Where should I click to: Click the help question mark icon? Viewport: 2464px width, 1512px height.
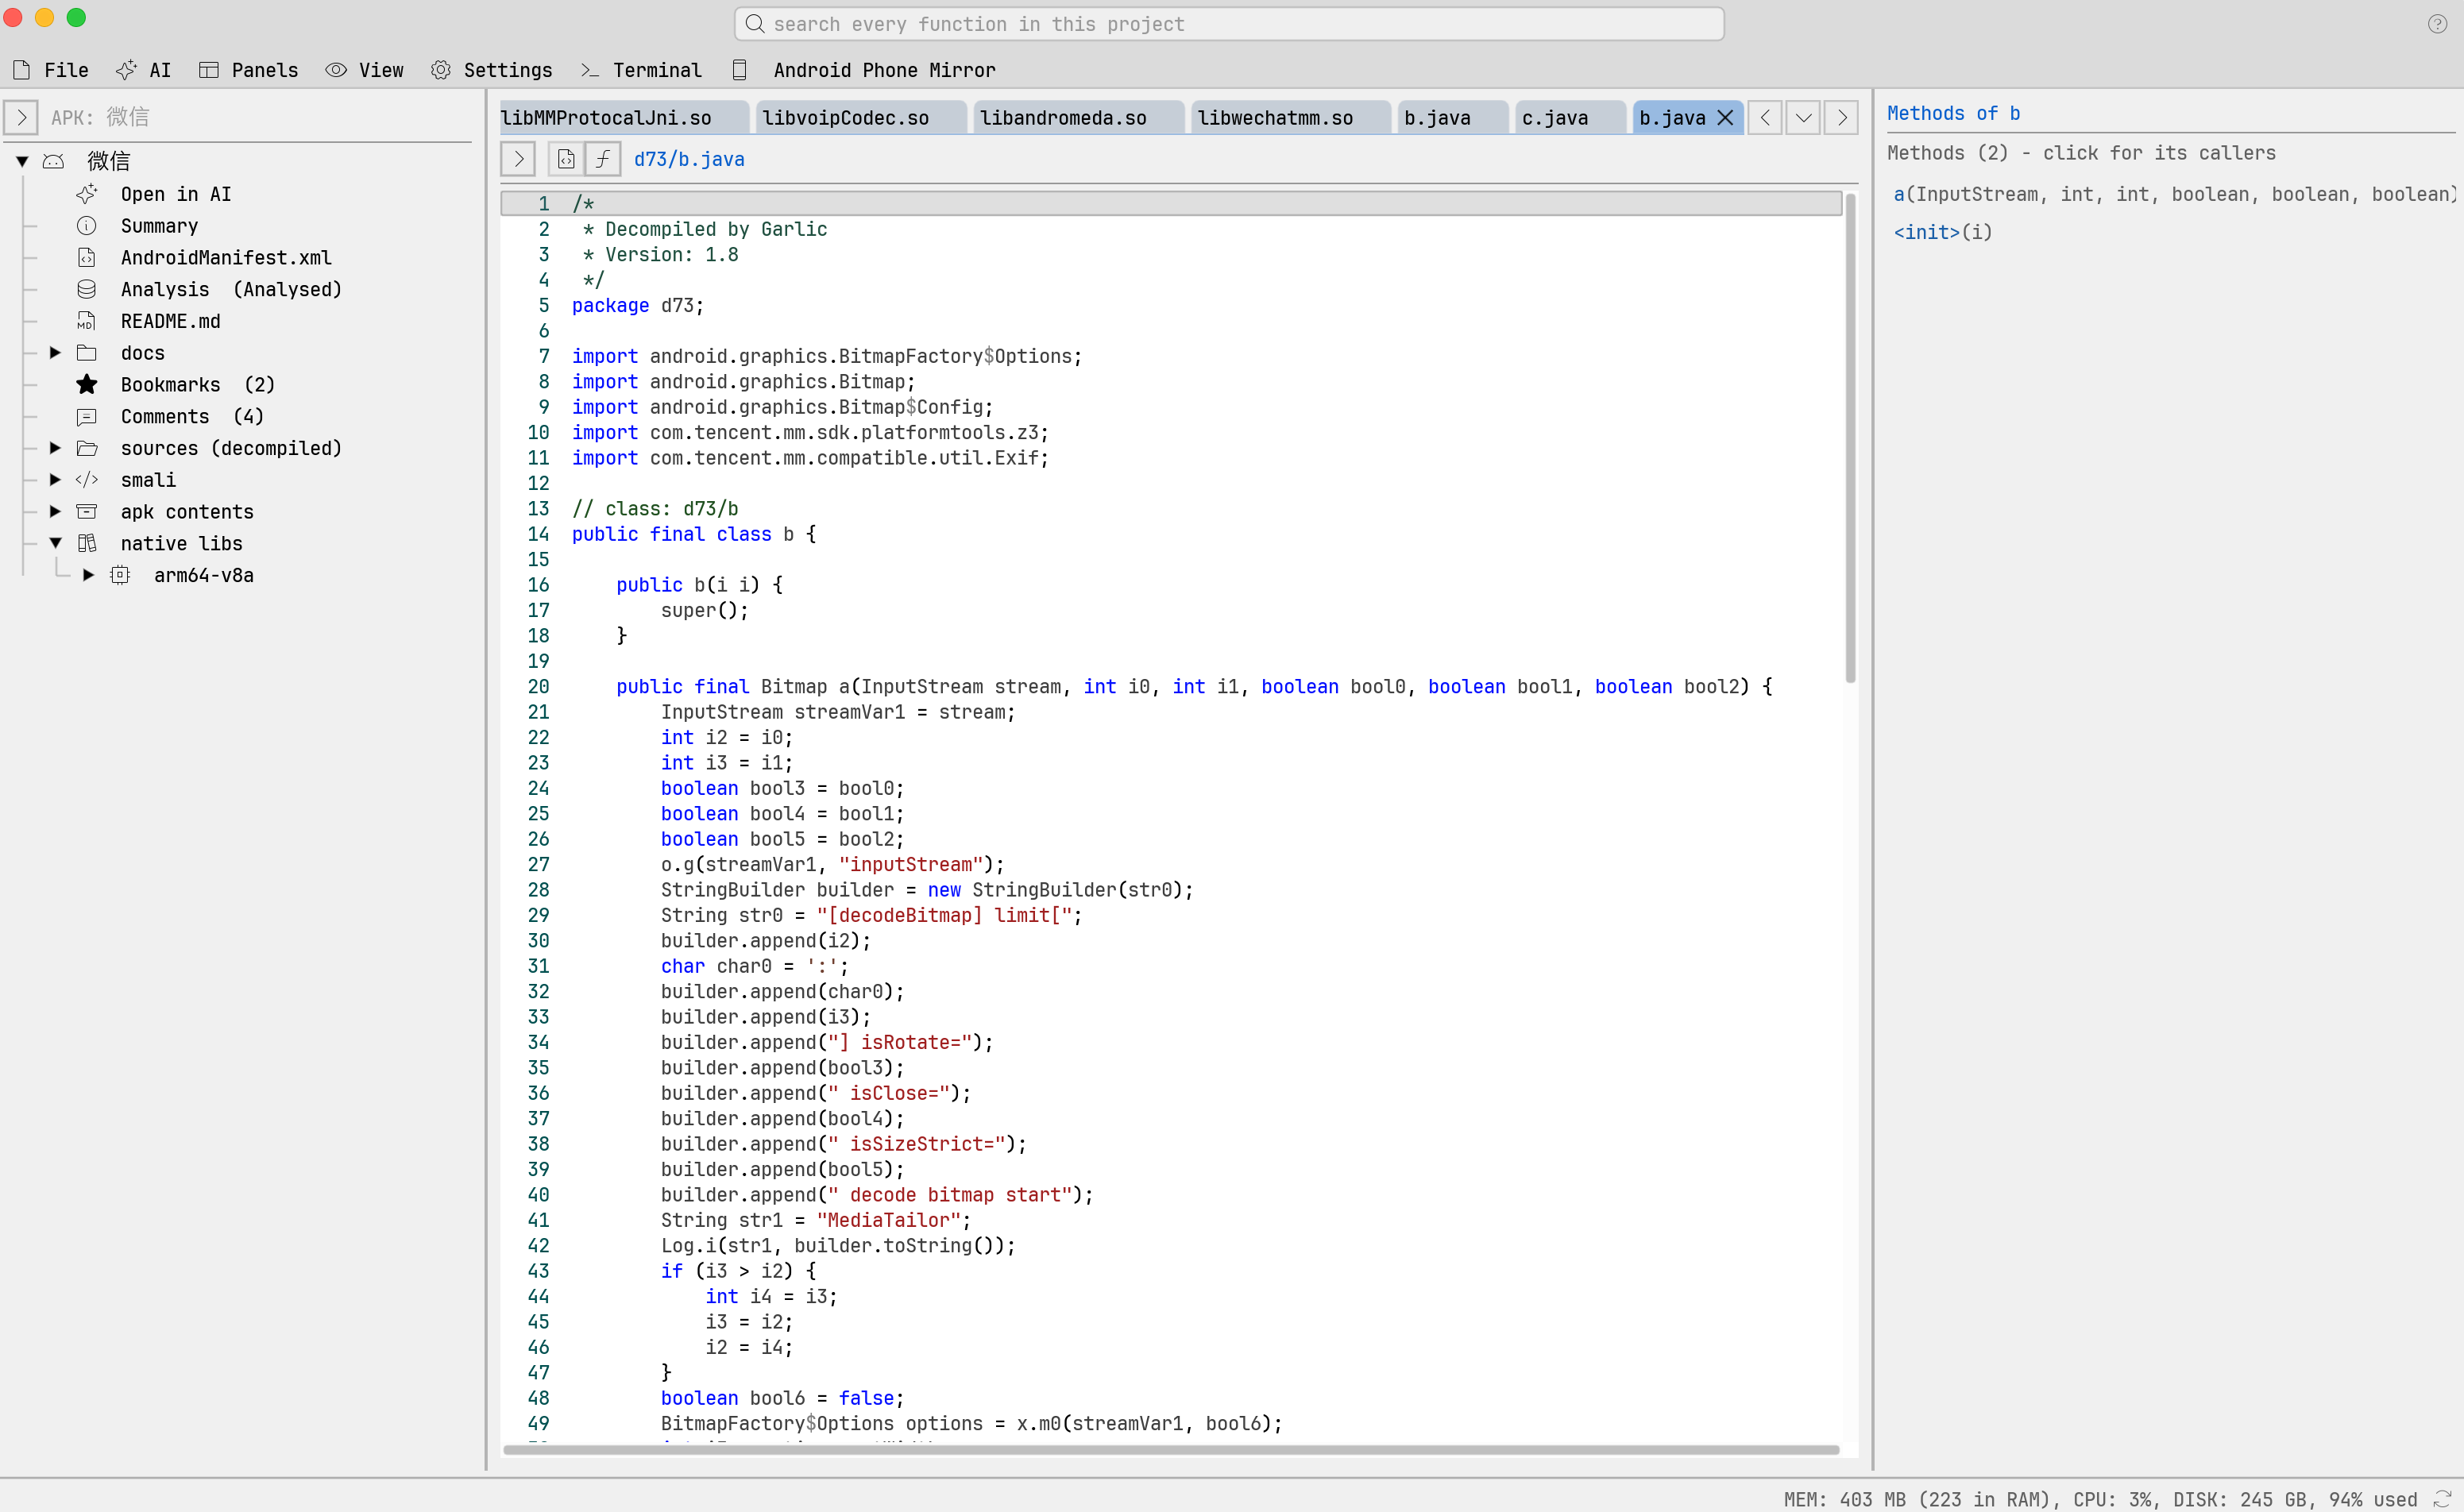pos(2437,24)
